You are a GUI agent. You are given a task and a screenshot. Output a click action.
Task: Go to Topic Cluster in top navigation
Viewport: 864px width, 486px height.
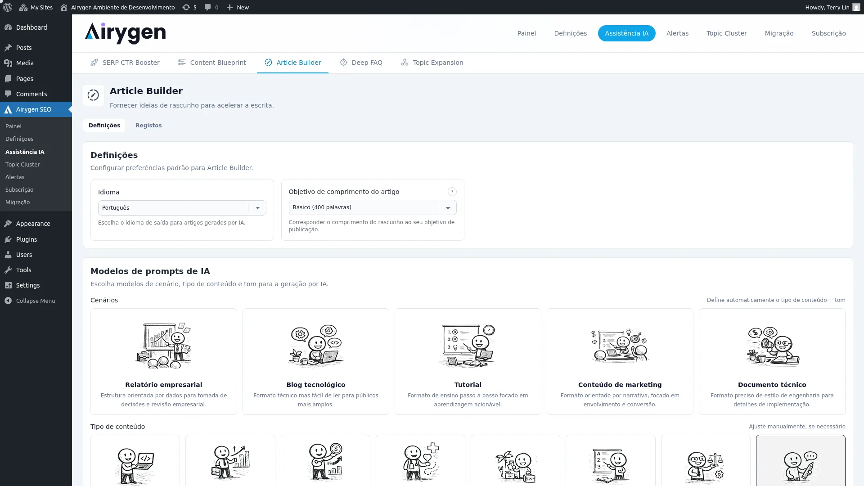tap(726, 33)
